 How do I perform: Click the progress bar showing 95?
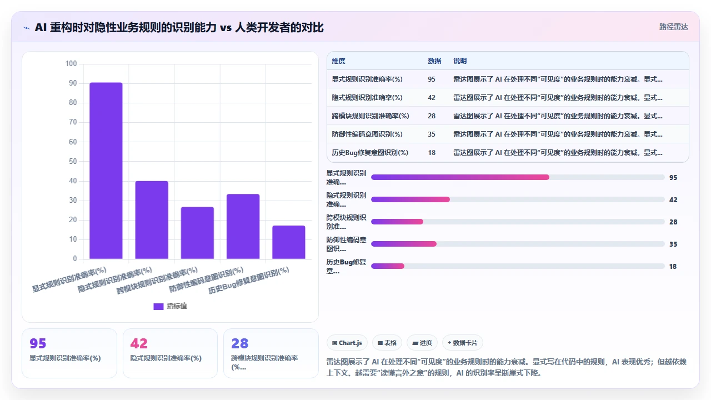pos(518,177)
